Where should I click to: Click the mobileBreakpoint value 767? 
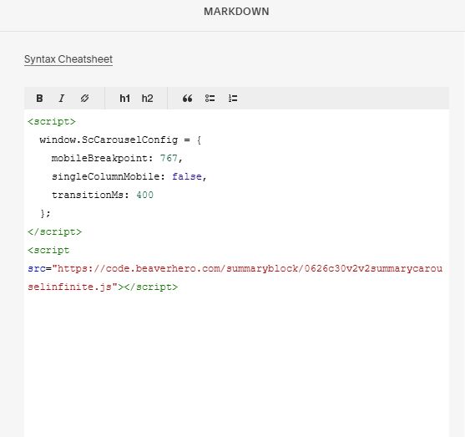(x=169, y=158)
